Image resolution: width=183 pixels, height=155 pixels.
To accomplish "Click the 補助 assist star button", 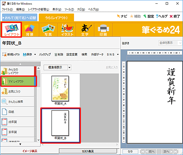I will 135,16.
